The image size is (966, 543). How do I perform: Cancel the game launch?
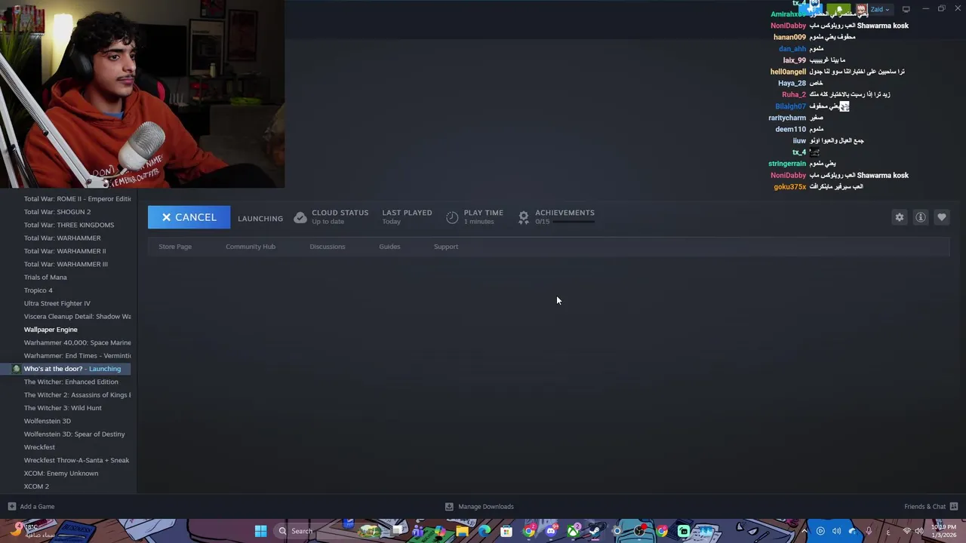189,217
